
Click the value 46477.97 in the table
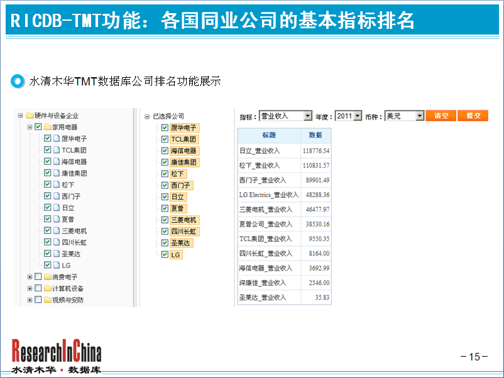tap(317, 210)
